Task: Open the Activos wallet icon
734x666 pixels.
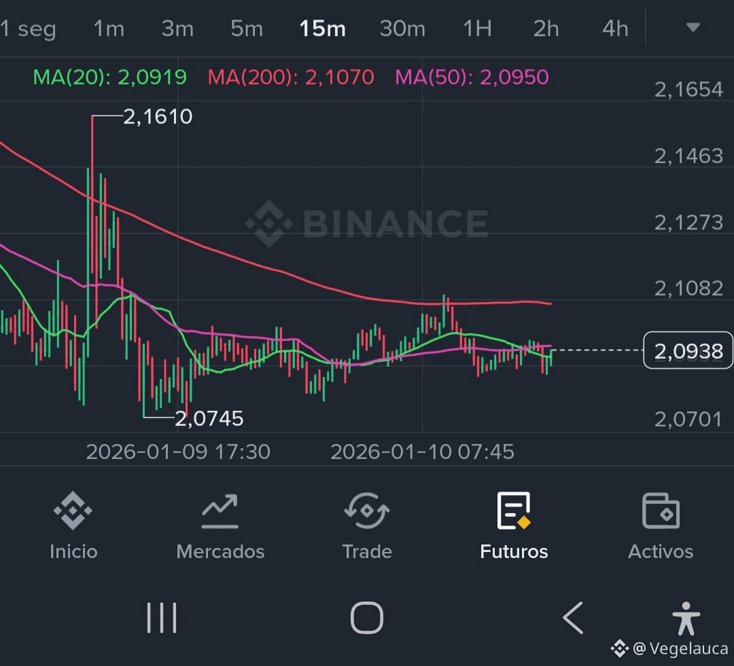Action: pyautogui.click(x=661, y=511)
